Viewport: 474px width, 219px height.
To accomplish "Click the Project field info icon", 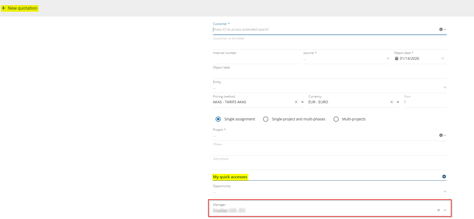I will click(441, 135).
